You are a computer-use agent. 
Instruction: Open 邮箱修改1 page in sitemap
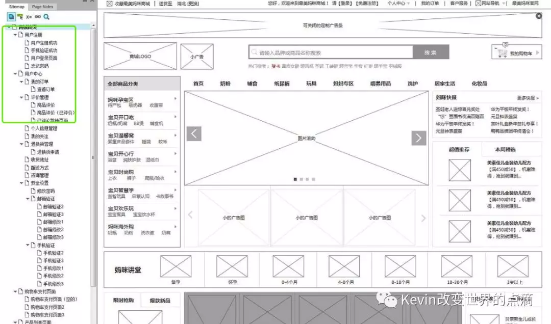click(x=54, y=222)
